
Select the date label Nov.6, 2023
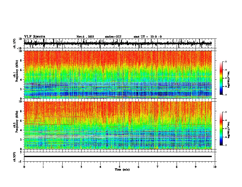click(85, 37)
